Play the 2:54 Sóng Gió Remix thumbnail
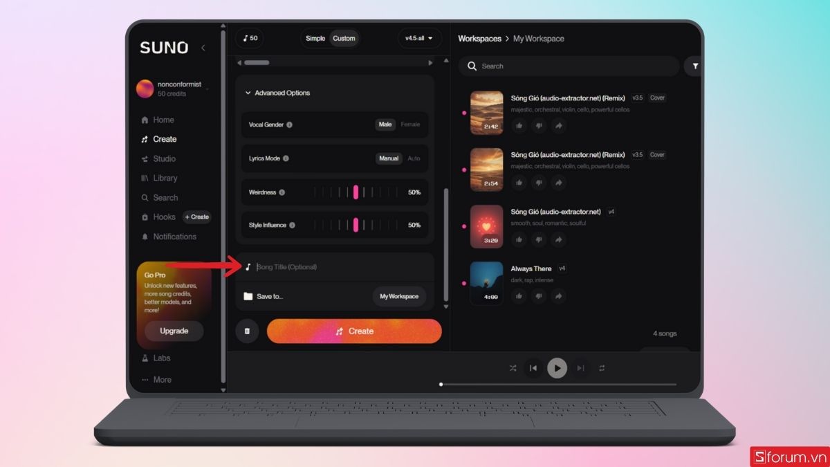Image resolution: width=830 pixels, height=467 pixels. click(487, 170)
